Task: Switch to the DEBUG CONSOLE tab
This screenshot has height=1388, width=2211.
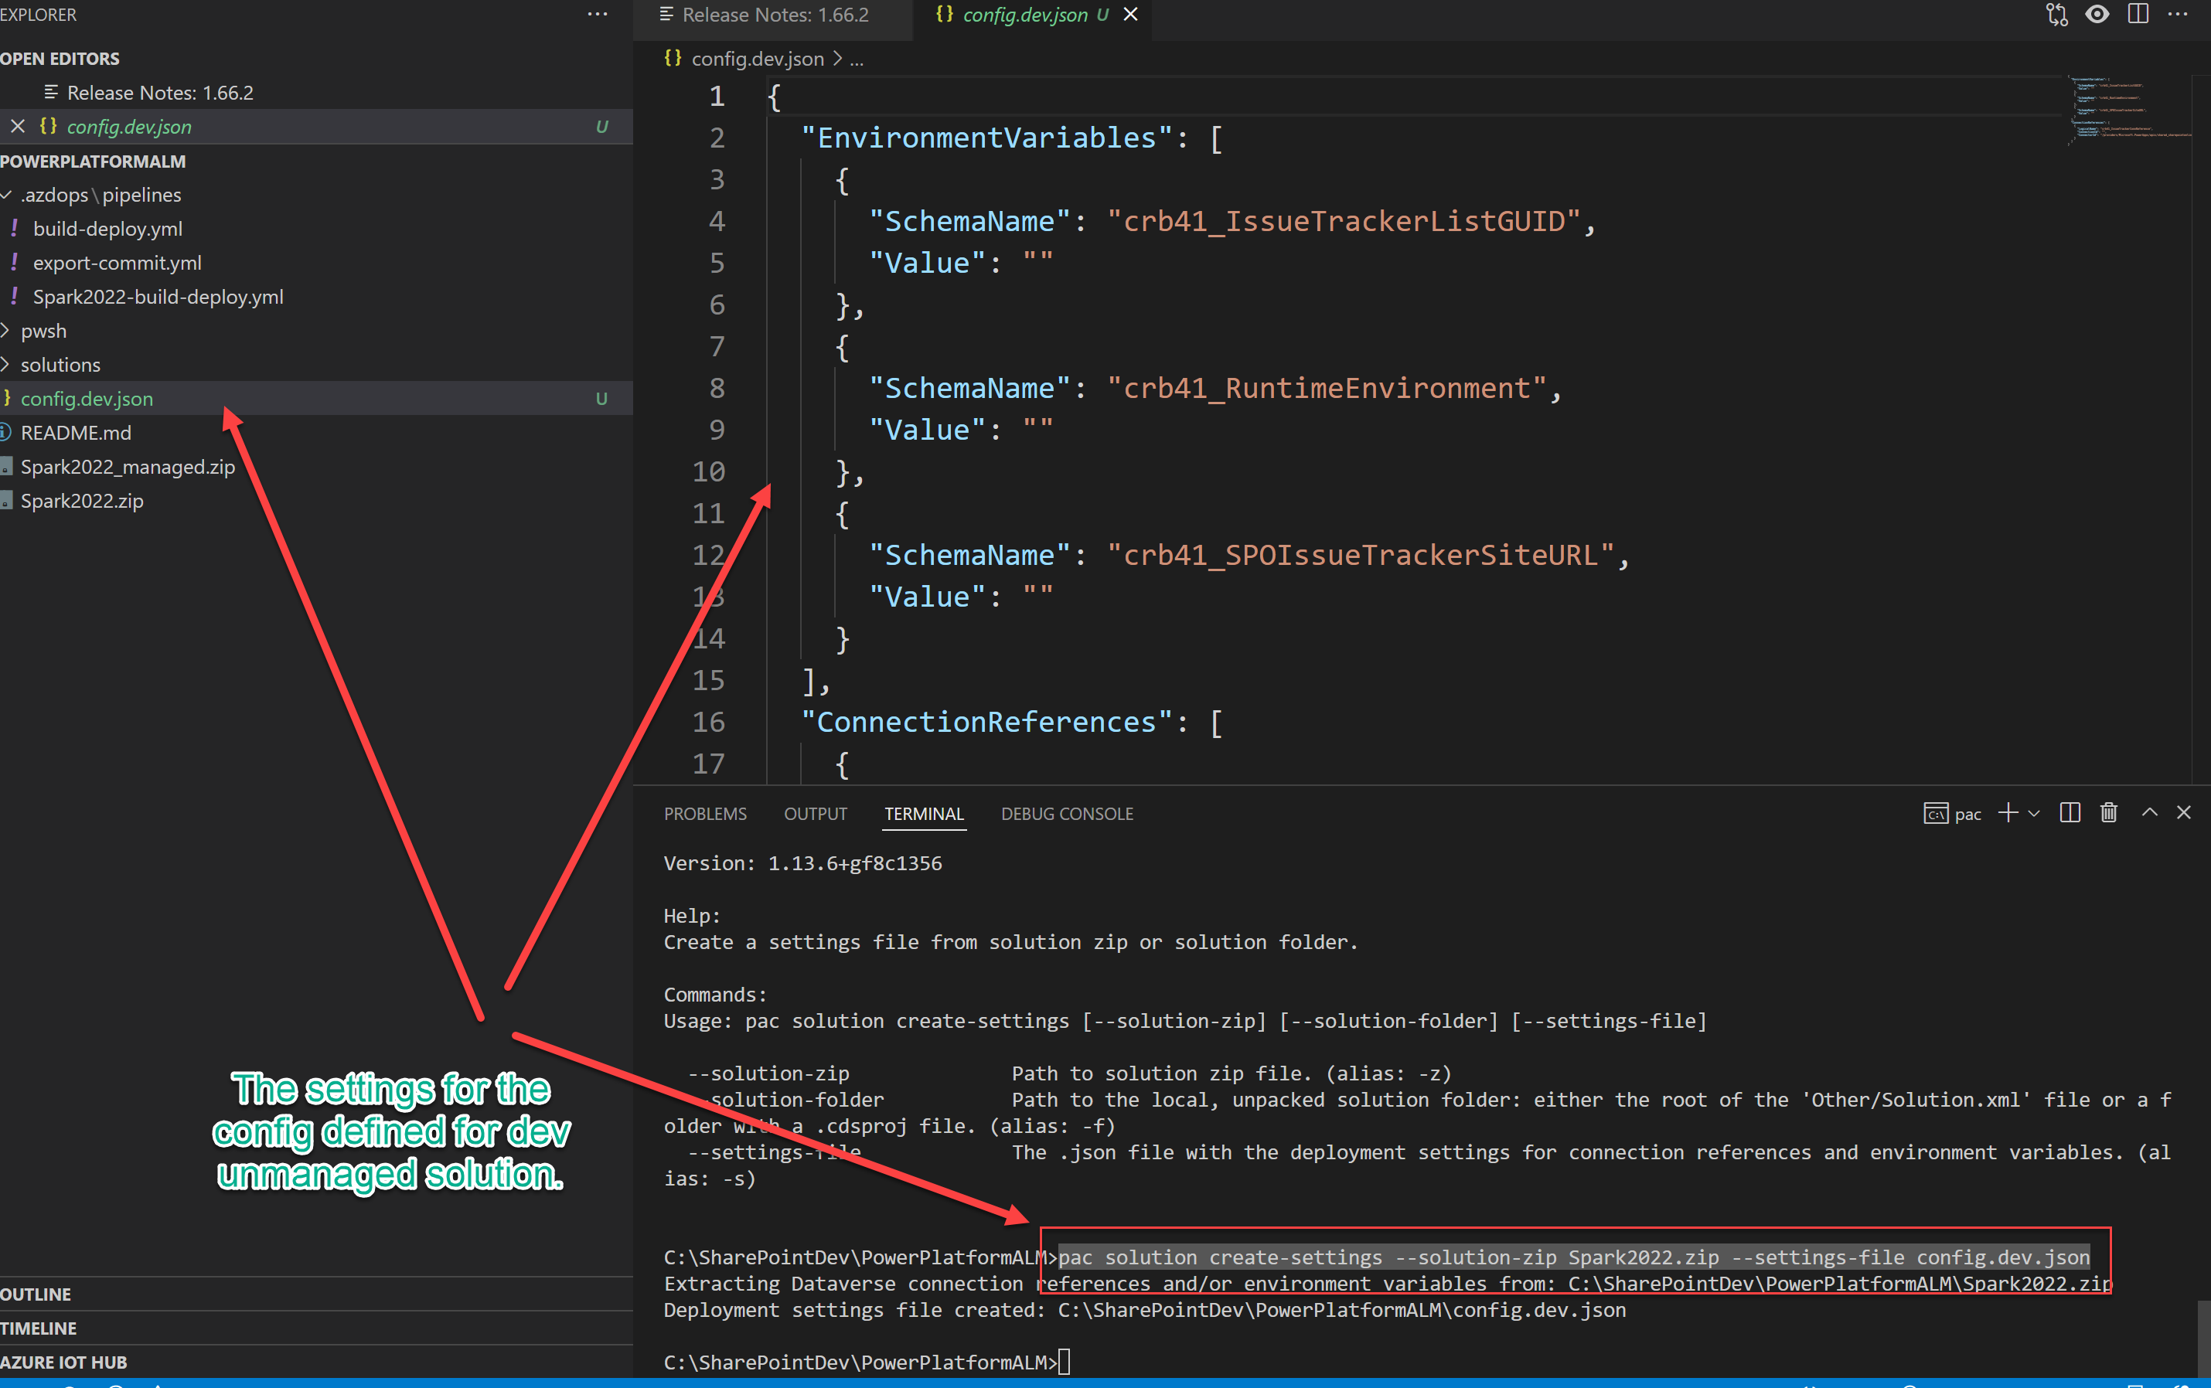Action: (1067, 813)
